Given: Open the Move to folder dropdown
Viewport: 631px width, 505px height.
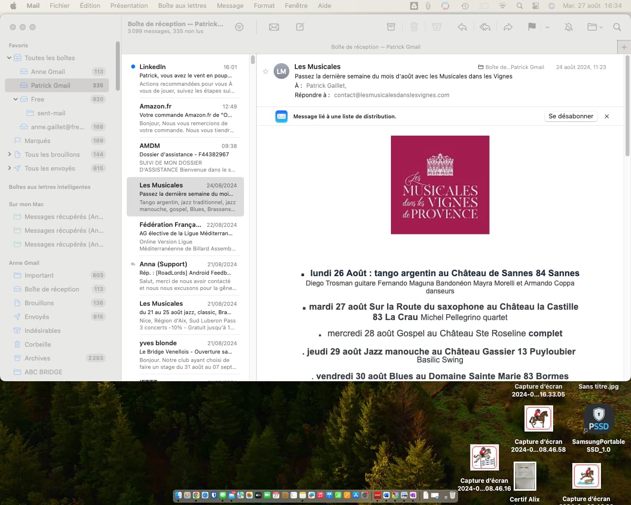Looking at the screenshot, I should coord(595,27).
